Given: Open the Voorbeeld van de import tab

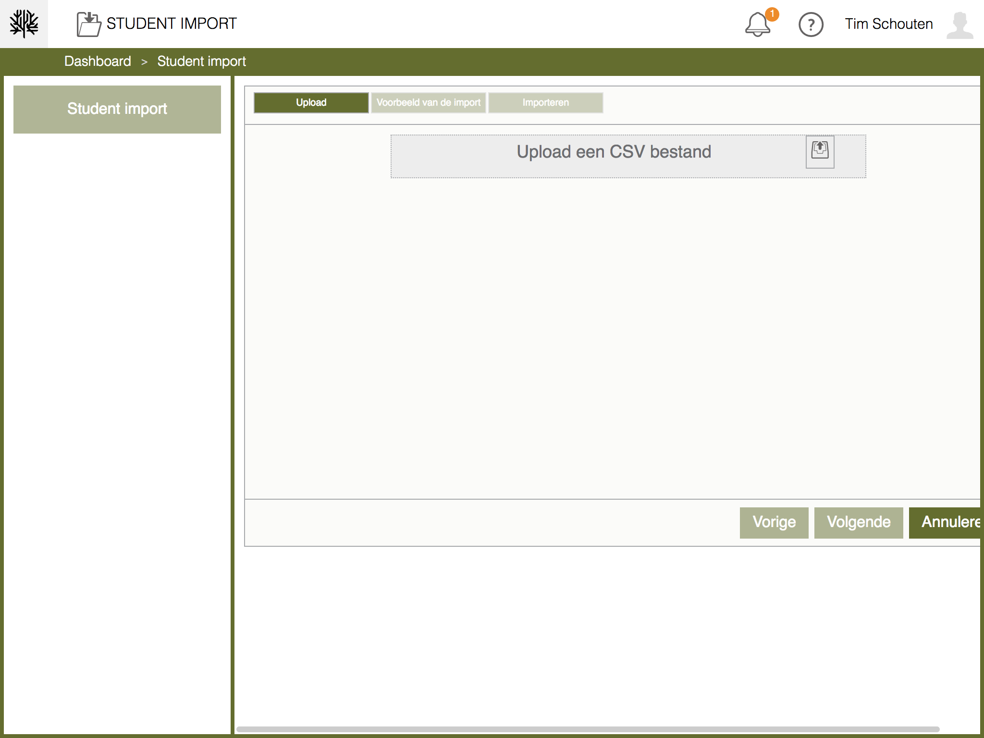Looking at the screenshot, I should [428, 102].
